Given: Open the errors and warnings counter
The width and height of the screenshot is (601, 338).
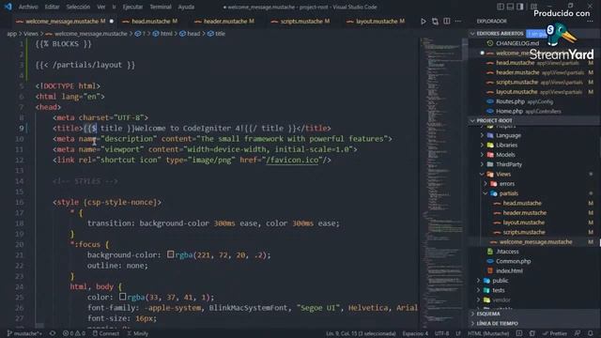Looking at the screenshot, I should click(x=74, y=333).
